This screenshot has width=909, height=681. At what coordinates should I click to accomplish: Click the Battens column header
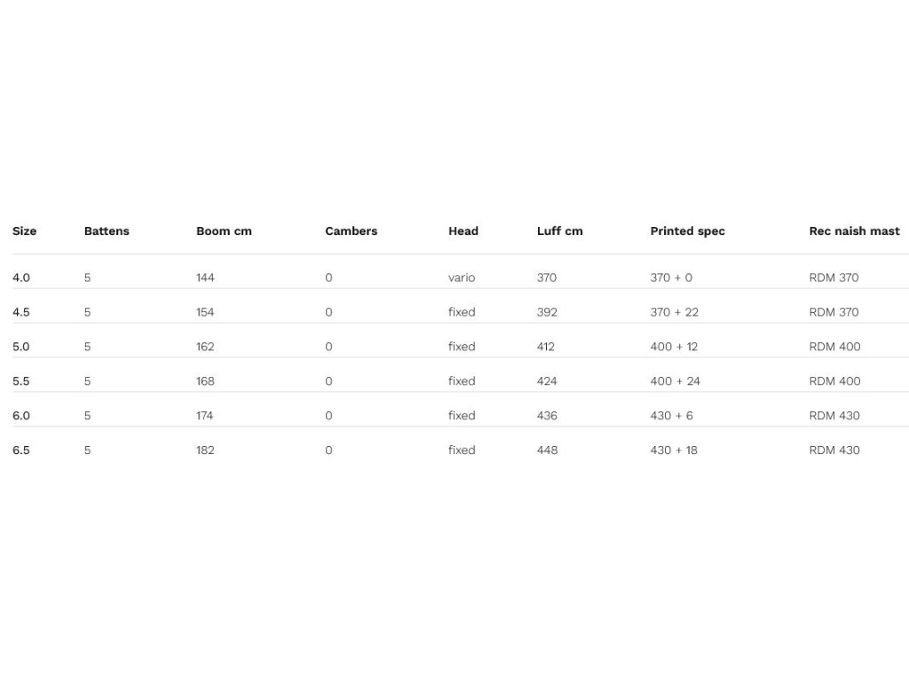pyautogui.click(x=107, y=231)
